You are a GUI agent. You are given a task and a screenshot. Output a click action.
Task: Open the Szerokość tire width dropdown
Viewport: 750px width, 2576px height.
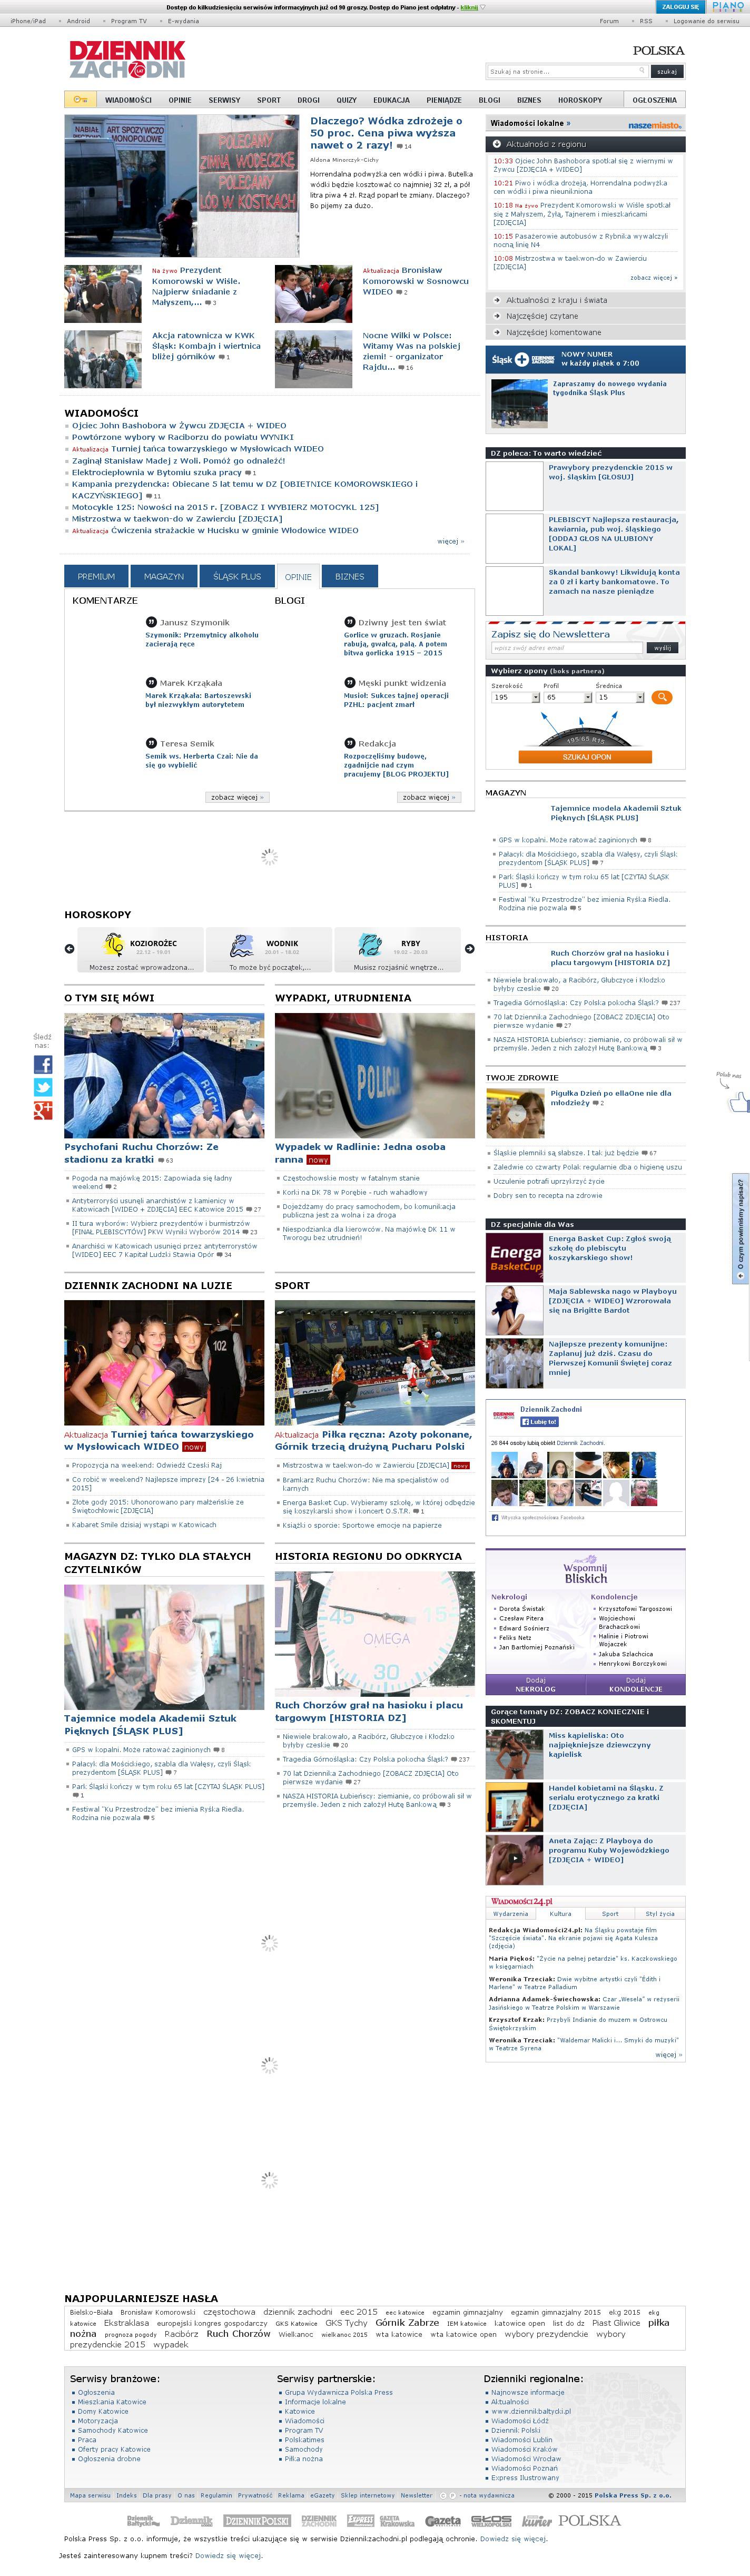tap(515, 698)
